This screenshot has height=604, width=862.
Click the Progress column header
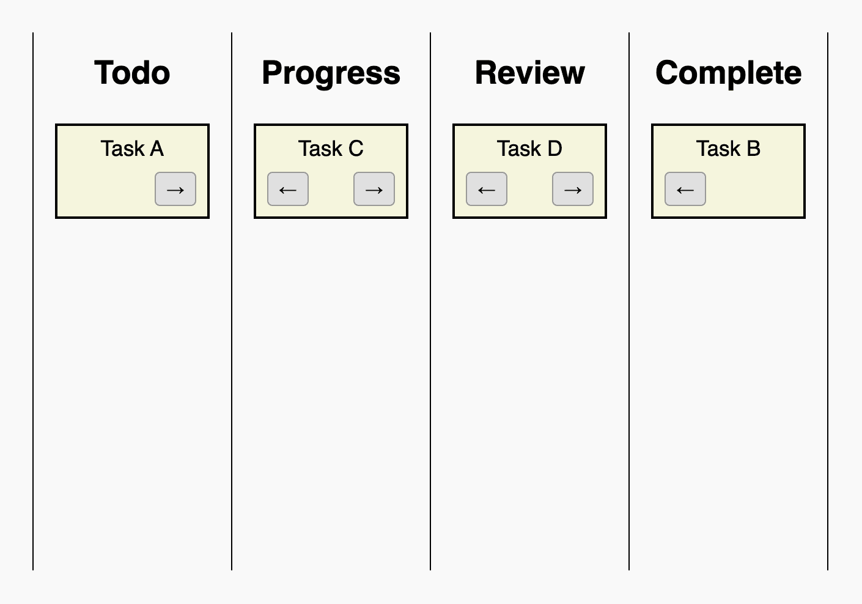point(331,72)
